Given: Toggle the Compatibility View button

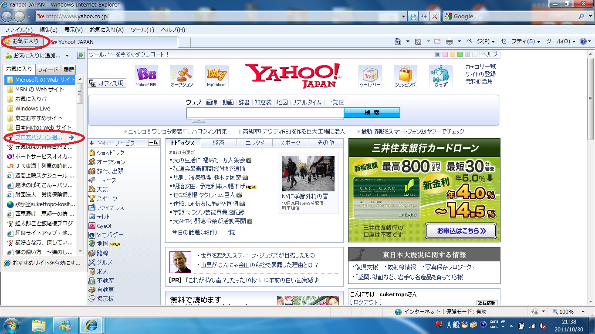Looking at the screenshot, I should 414,17.
